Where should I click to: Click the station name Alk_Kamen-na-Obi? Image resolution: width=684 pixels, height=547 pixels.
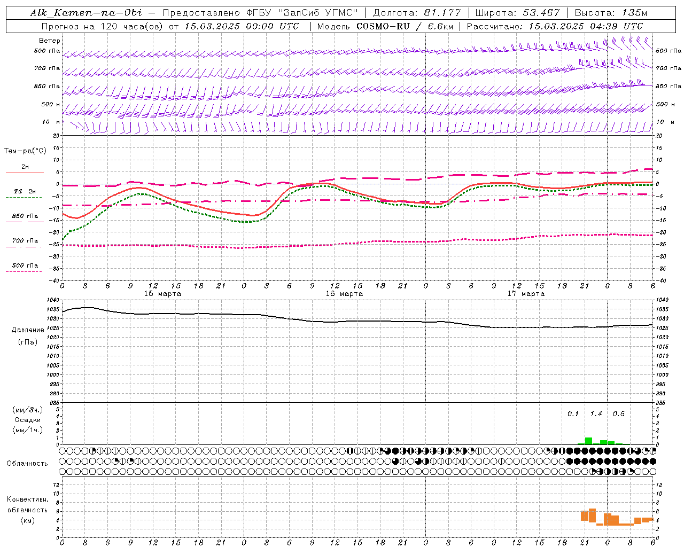point(86,13)
